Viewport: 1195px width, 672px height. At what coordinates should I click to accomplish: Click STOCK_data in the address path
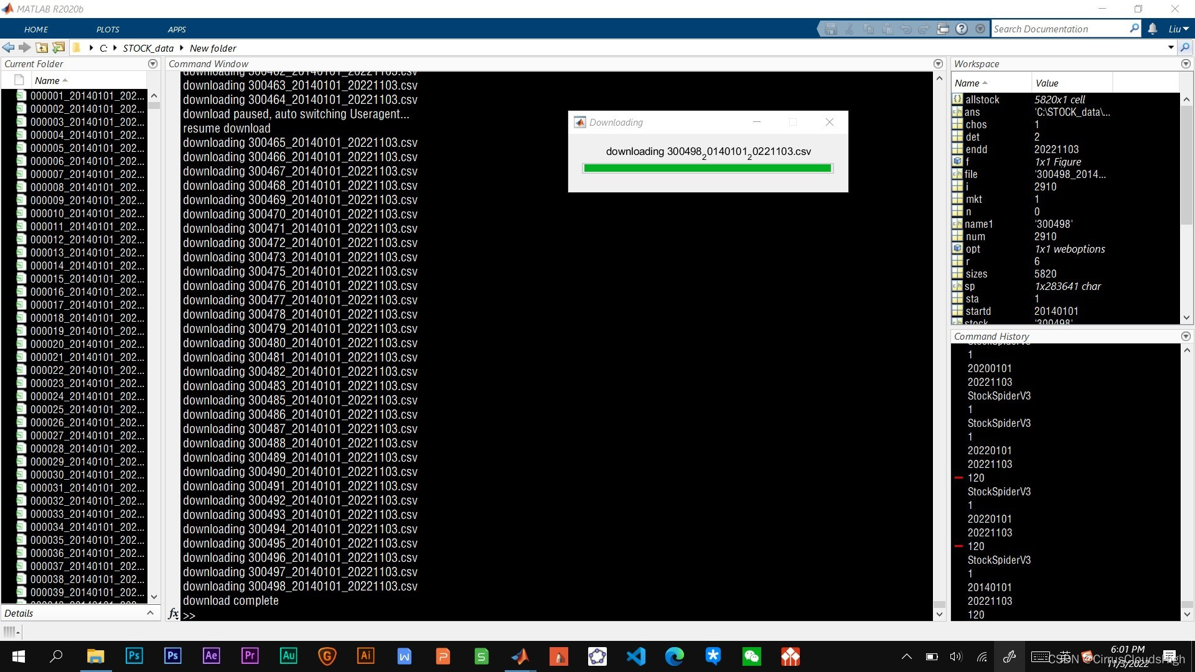[148, 49]
